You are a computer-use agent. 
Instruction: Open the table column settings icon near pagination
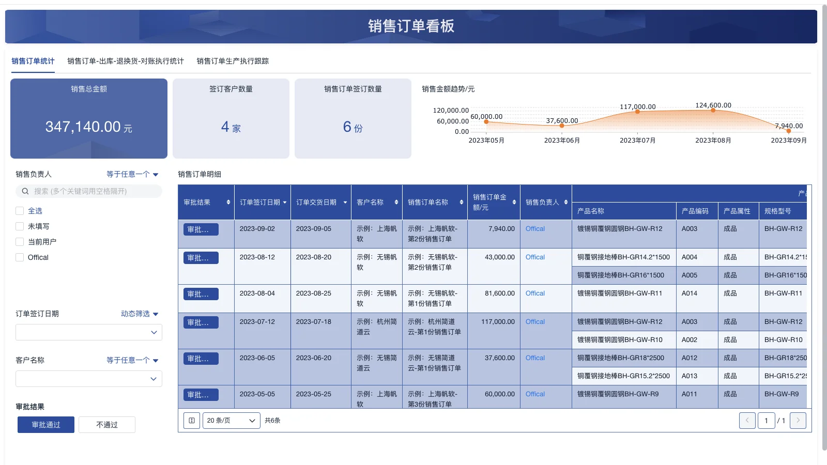(x=191, y=420)
